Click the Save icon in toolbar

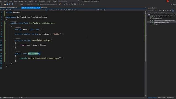point(7,4)
